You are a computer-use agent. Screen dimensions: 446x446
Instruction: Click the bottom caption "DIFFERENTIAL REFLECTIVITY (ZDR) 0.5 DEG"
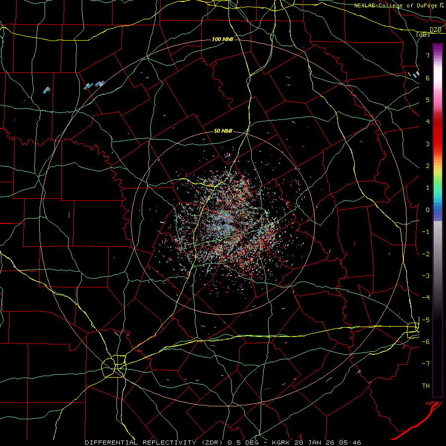[171, 443]
